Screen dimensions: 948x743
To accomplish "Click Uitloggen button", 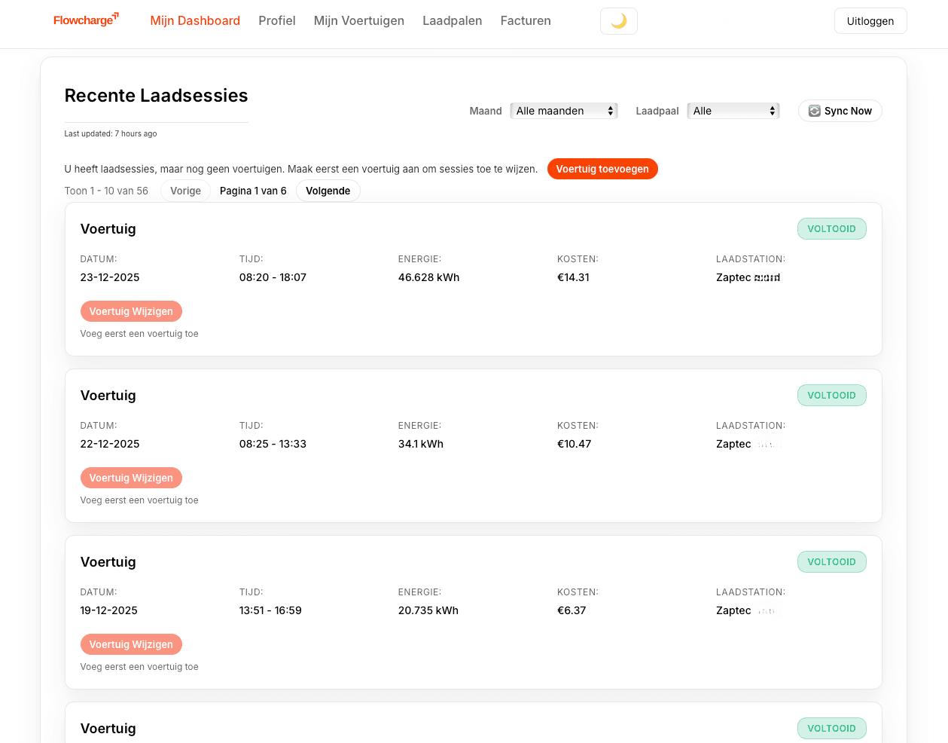I will click(x=870, y=21).
